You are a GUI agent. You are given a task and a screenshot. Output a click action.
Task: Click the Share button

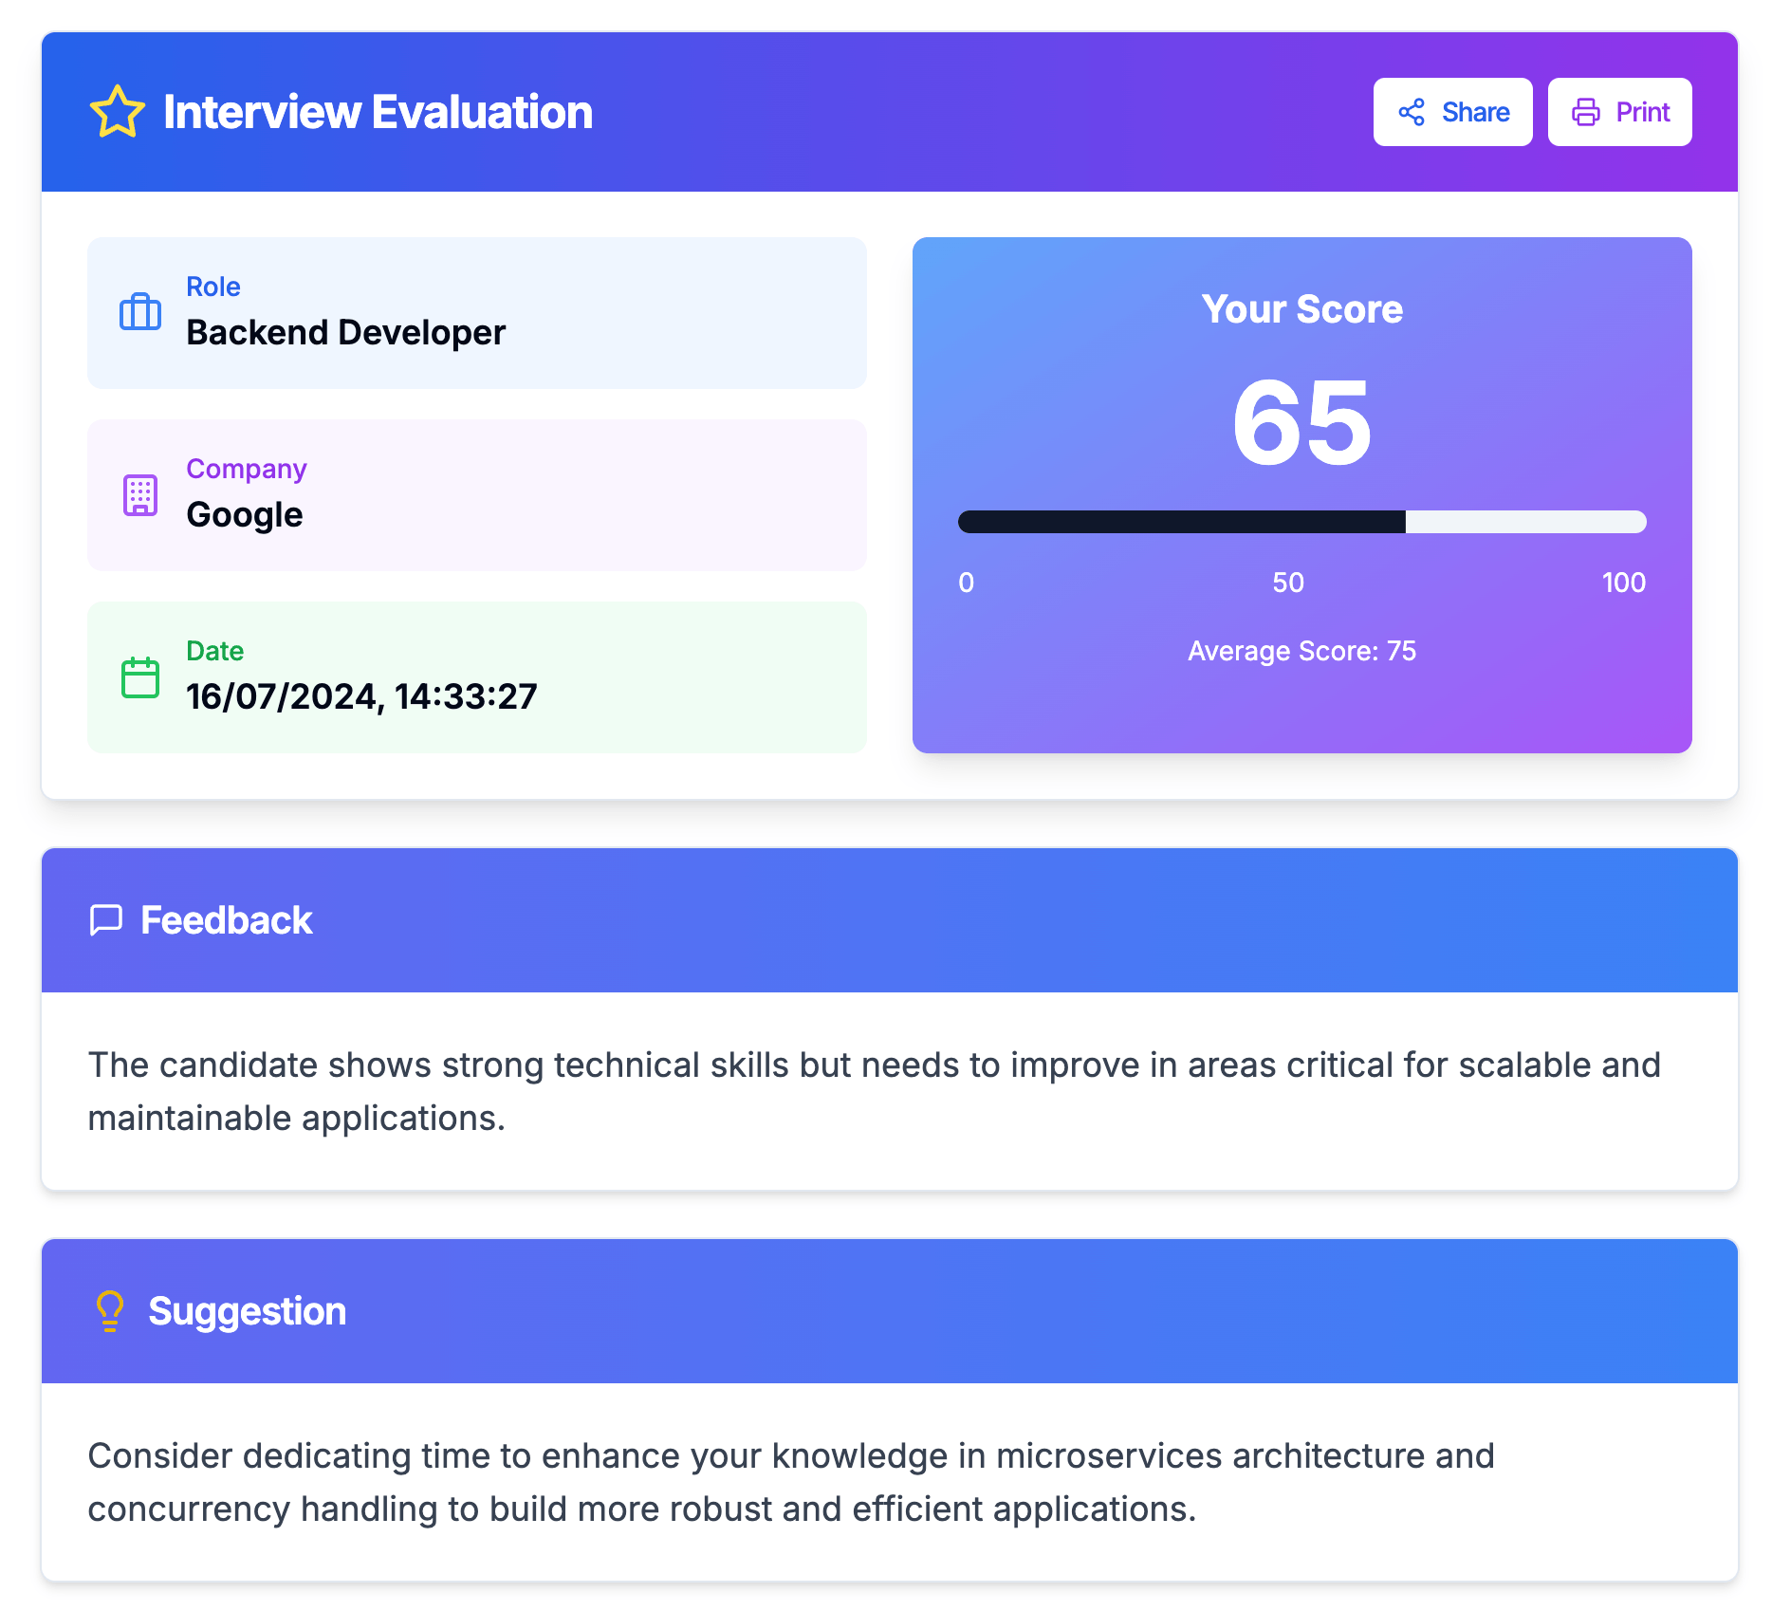[1452, 112]
